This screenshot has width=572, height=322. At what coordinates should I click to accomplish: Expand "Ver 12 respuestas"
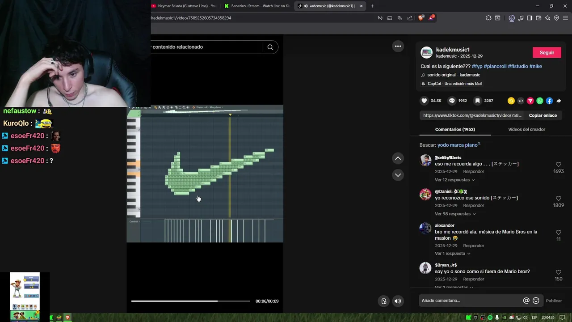click(455, 180)
